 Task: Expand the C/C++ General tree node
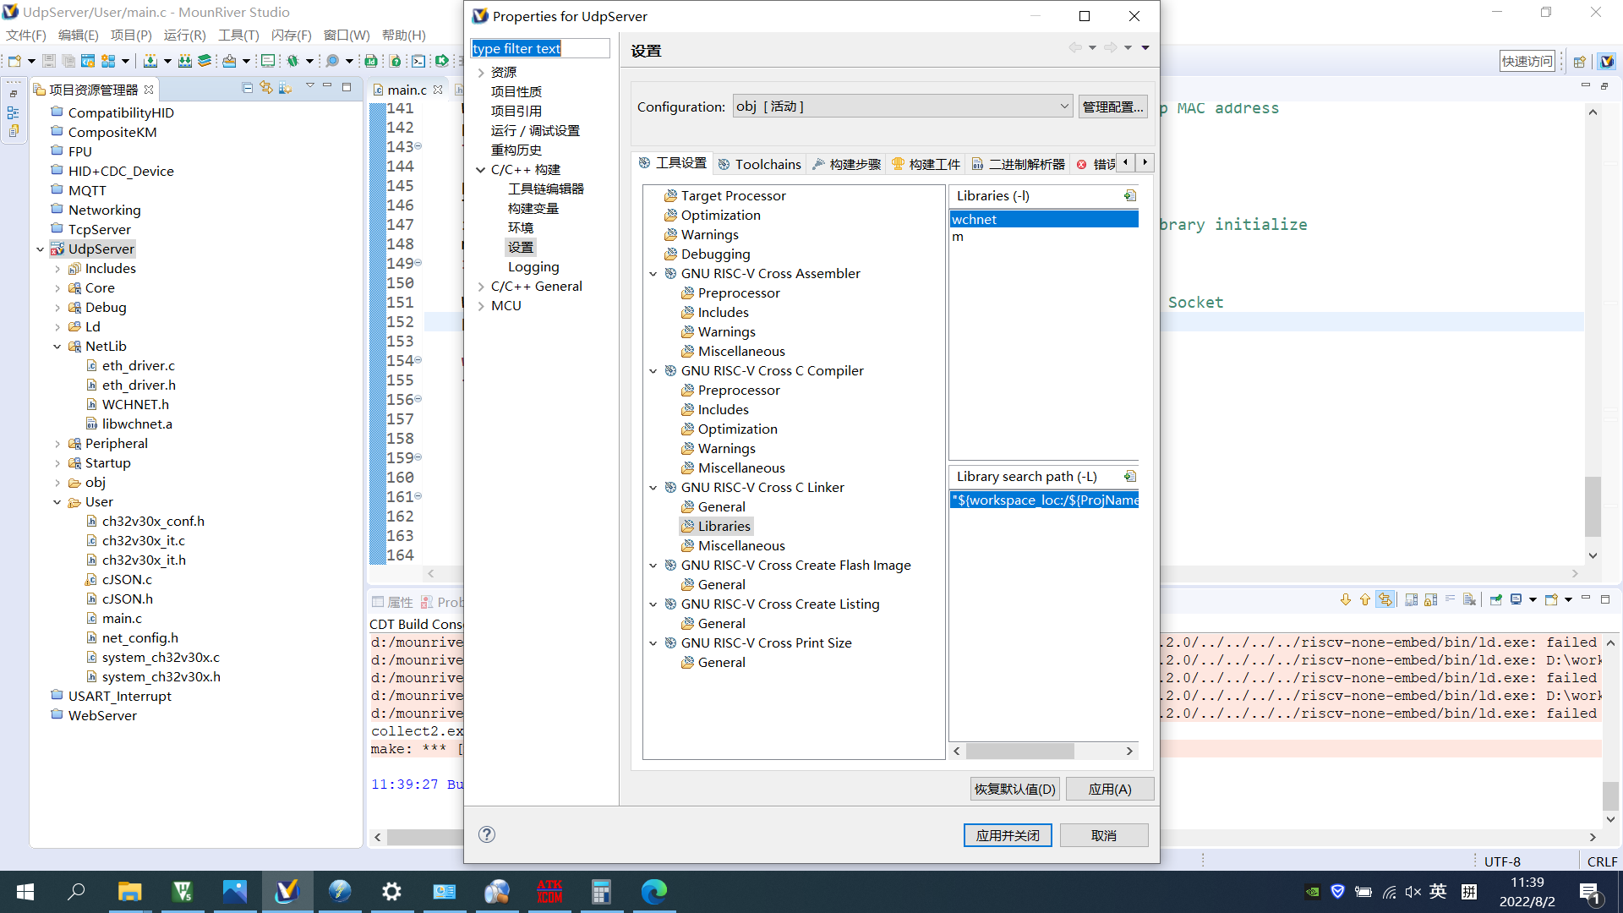point(481,287)
